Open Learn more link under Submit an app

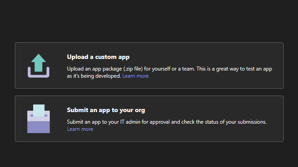click(80, 129)
